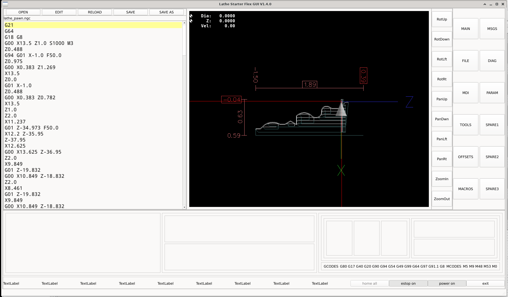Image resolution: width=508 pixels, height=297 pixels.
Task: Click the window menu icon in title bar
Action: coord(5,4)
